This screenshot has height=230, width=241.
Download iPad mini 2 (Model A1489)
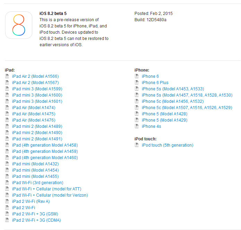tap(37, 126)
